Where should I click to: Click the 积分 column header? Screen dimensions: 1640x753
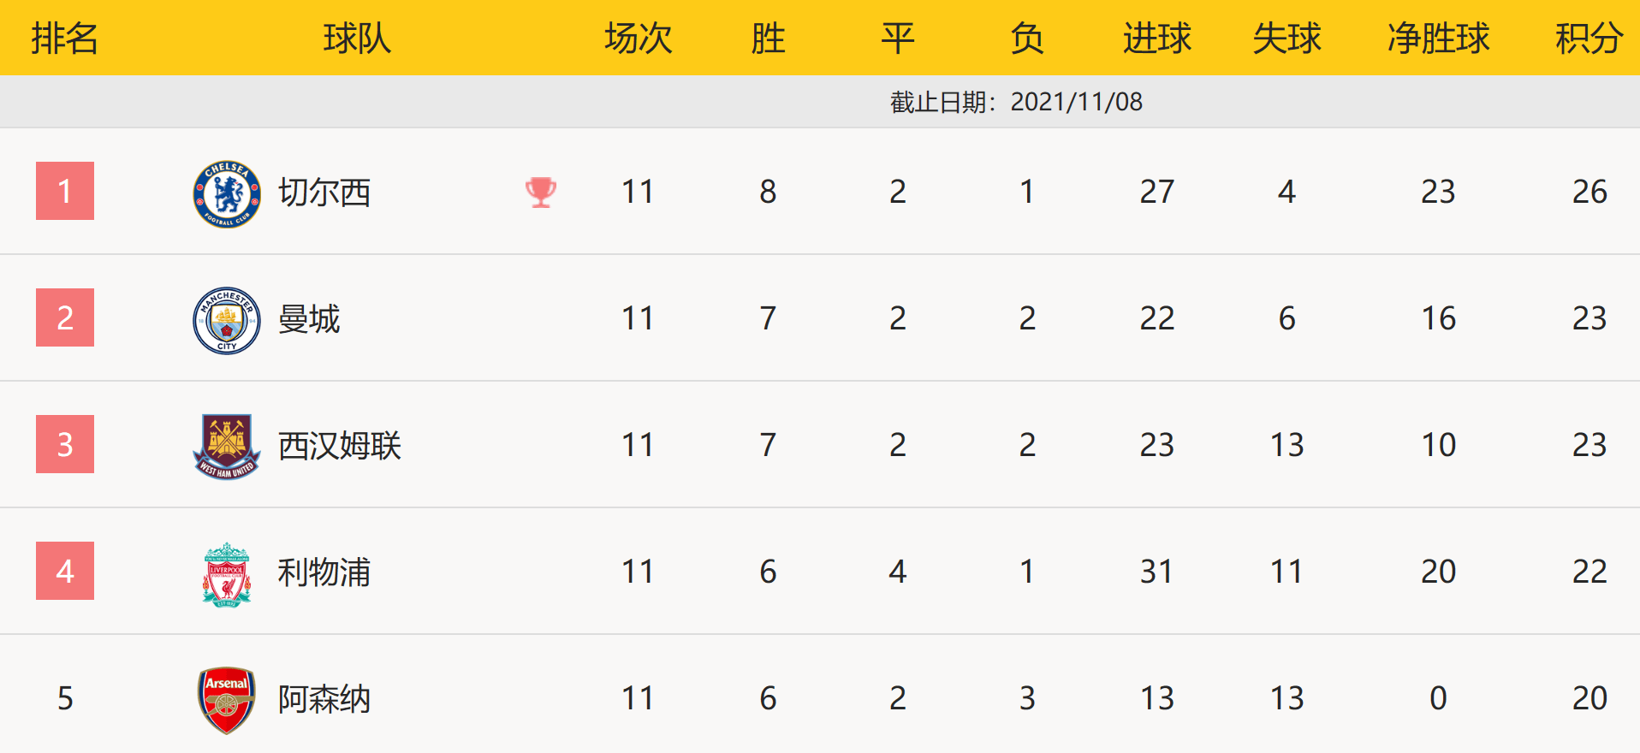point(1589,39)
